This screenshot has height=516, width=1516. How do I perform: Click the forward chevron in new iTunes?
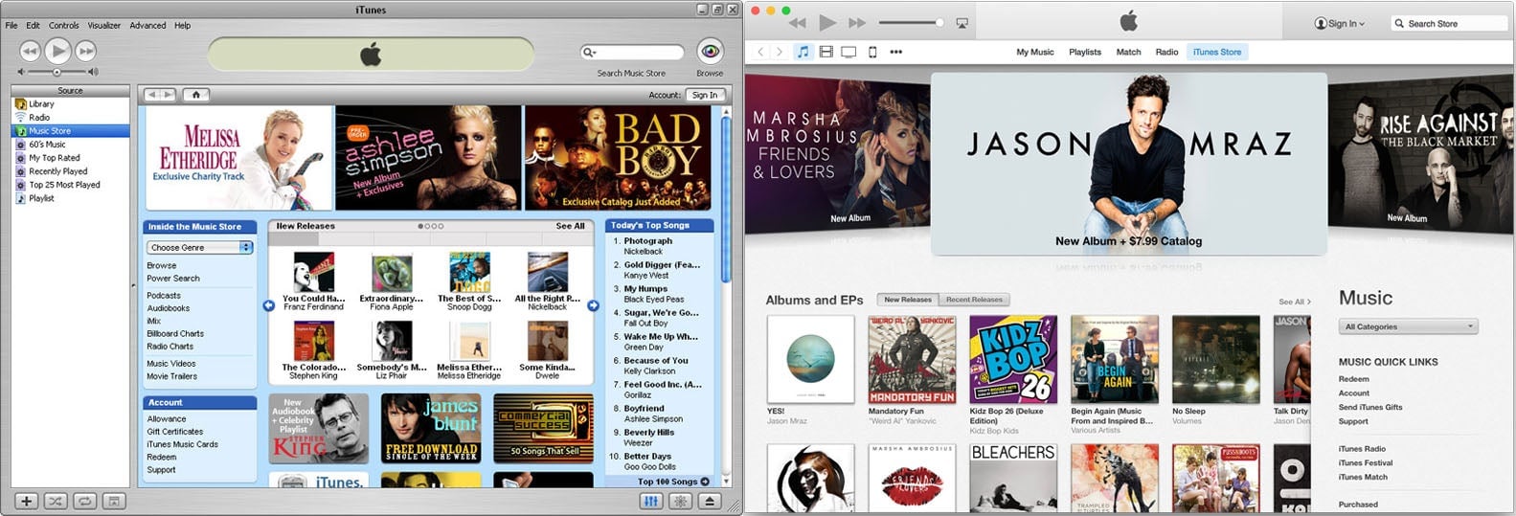point(780,52)
